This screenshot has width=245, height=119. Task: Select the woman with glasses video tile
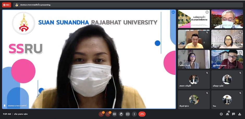point(227,39)
